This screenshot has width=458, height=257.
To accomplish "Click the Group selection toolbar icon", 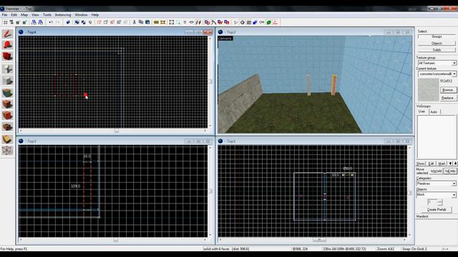I will [x=77, y=22].
